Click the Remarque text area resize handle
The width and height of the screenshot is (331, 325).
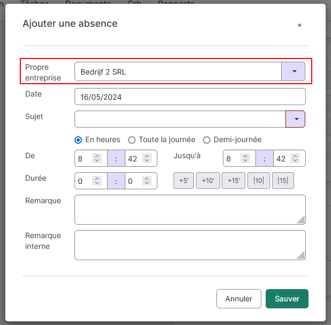point(302,220)
